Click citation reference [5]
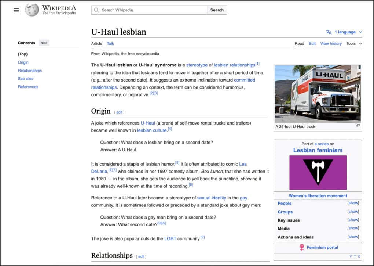This screenshot has width=374, height=266. [x=177, y=162]
